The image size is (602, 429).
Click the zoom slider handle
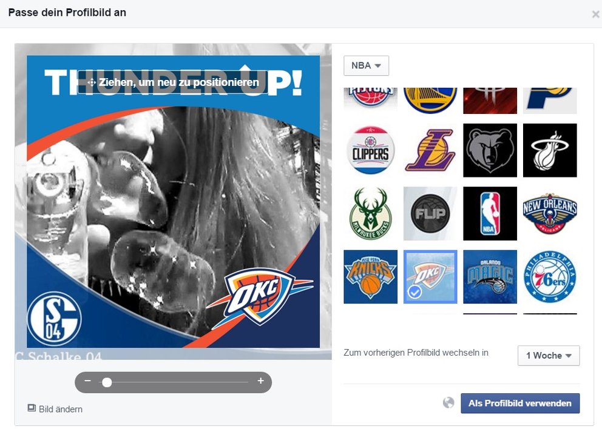(x=107, y=382)
